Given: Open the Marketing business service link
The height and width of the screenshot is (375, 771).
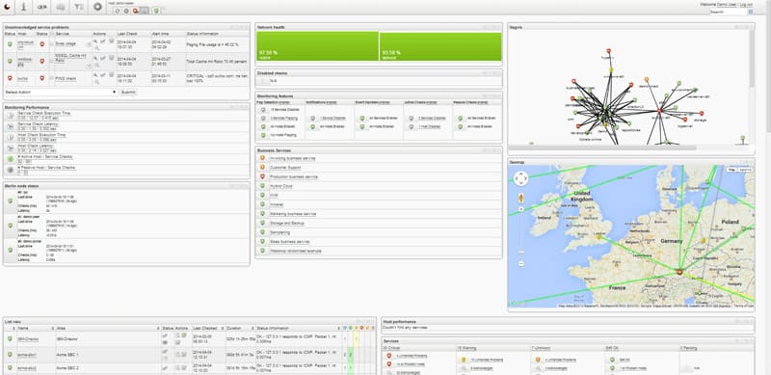Looking at the screenshot, I should [293, 214].
